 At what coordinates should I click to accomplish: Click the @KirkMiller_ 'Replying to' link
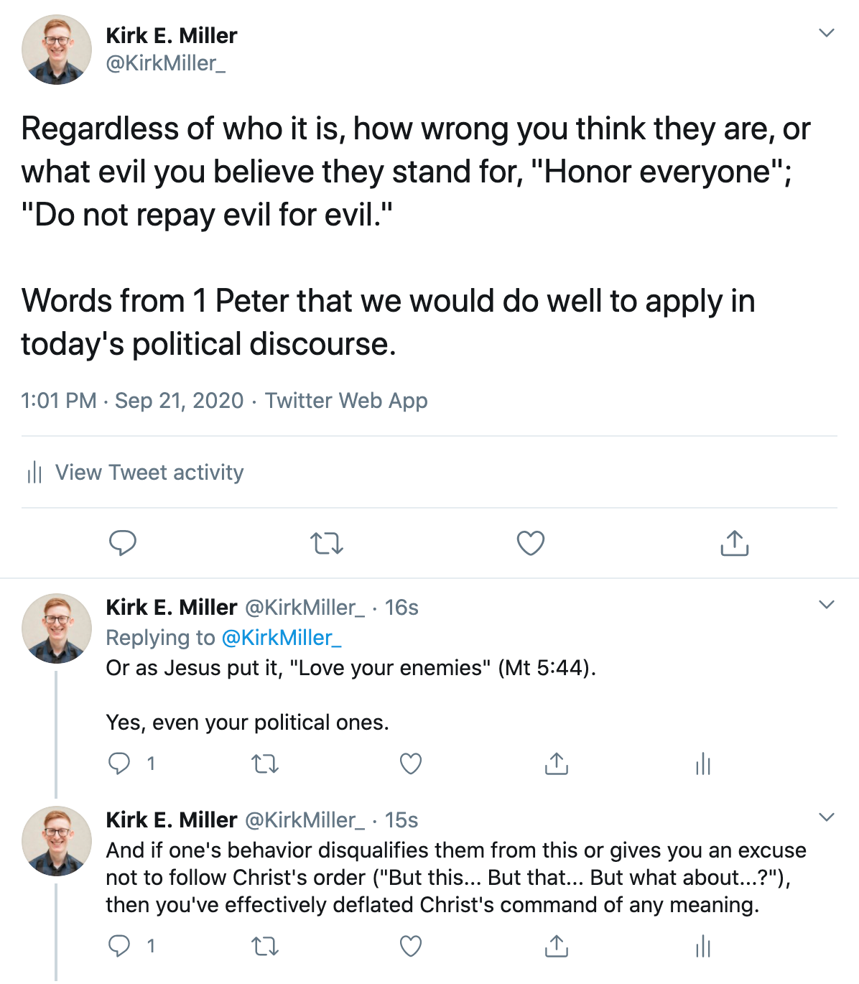281,638
